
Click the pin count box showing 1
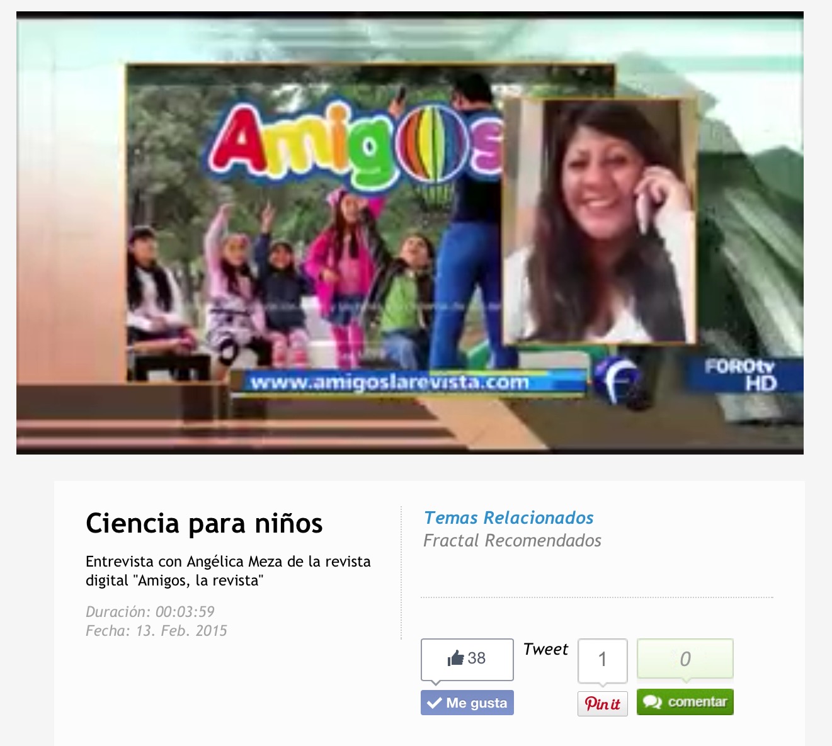(602, 660)
